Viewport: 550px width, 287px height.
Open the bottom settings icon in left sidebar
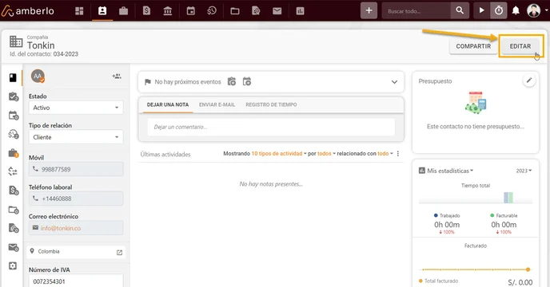[x=13, y=266]
